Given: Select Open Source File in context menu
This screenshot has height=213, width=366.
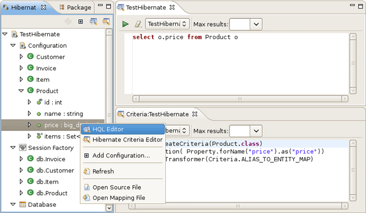Looking at the screenshot, I should point(123,187).
